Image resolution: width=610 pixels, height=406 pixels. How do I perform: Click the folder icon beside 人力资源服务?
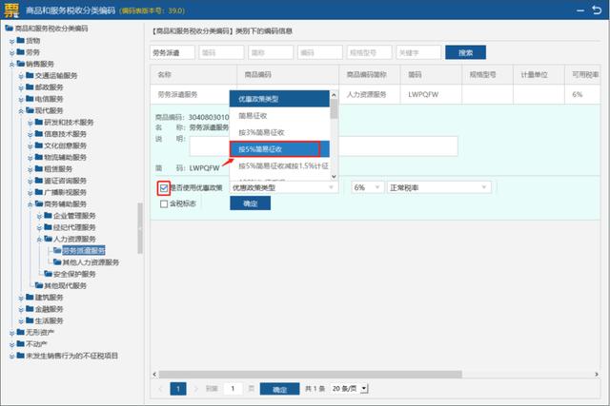49,239
